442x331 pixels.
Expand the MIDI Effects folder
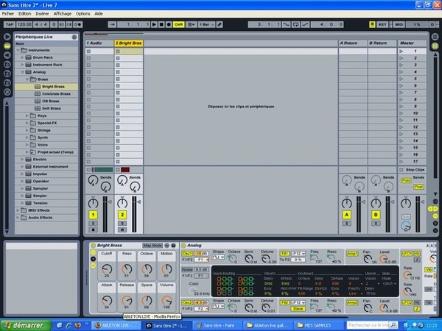click(18, 210)
